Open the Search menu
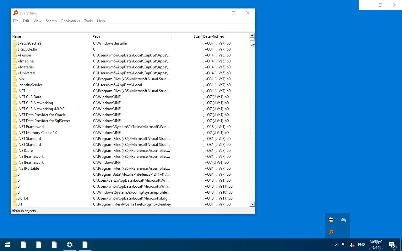 (x=51, y=21)
